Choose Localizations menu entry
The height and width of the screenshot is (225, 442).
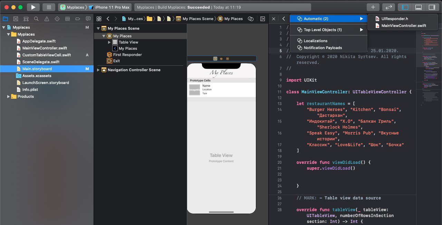[328, 41]
